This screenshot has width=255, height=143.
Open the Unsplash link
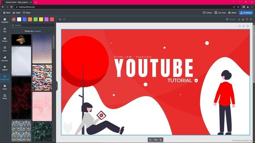37,31
